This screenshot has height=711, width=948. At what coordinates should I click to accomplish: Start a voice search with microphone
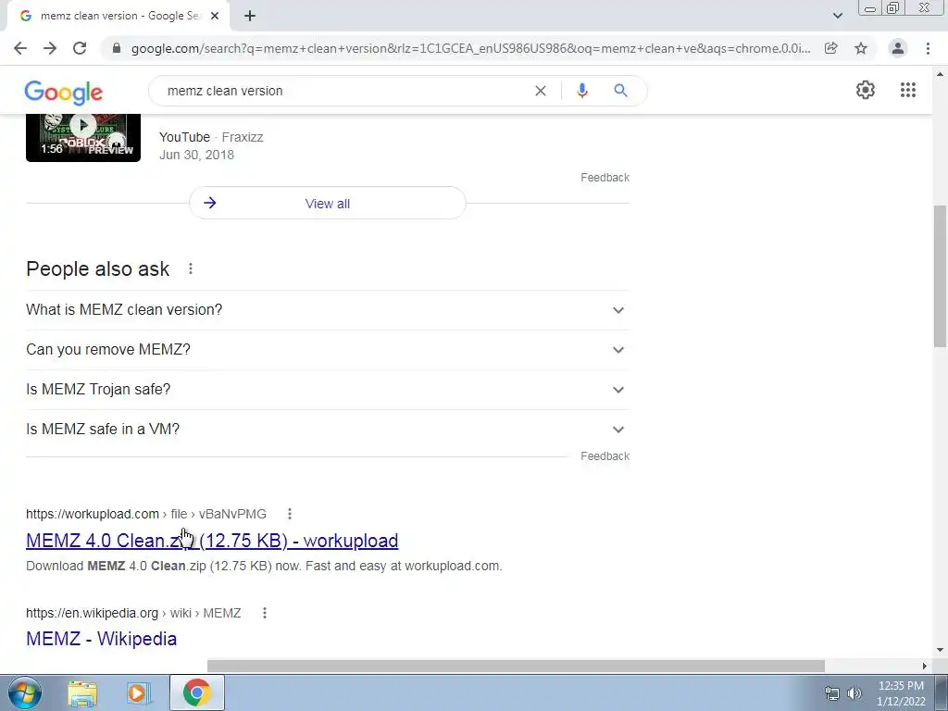coord(582,91)
